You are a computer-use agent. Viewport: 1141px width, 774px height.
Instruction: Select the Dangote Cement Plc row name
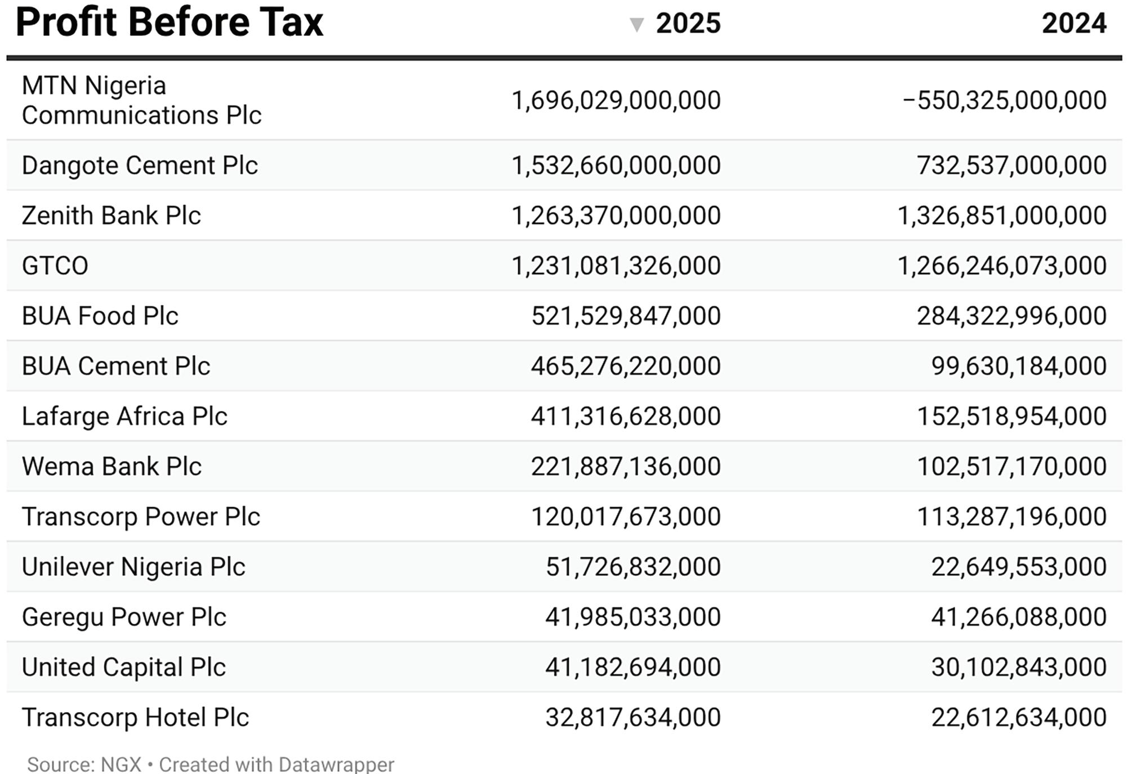[140, 165]
